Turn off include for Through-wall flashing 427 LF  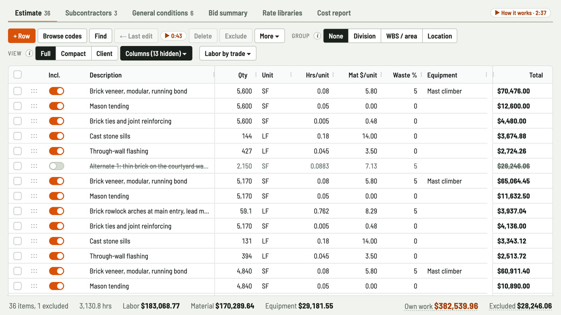(x=56, y=151)
